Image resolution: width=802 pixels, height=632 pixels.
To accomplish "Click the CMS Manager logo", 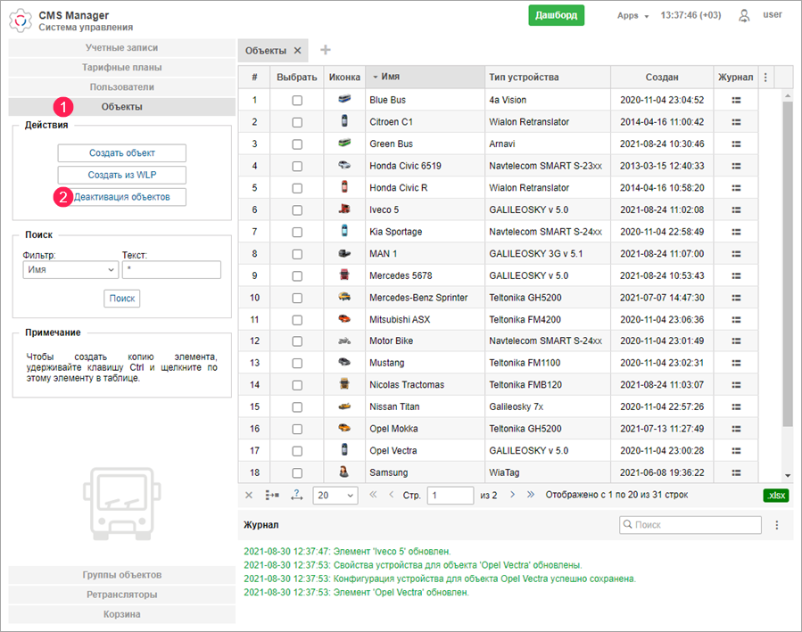I will pyautogui.click(x=20, y=20).
